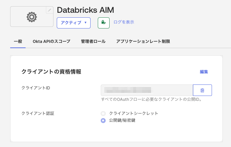The image size is (231, 147).
Task: Click the クライアントID value field
Action: coord(147,90)
